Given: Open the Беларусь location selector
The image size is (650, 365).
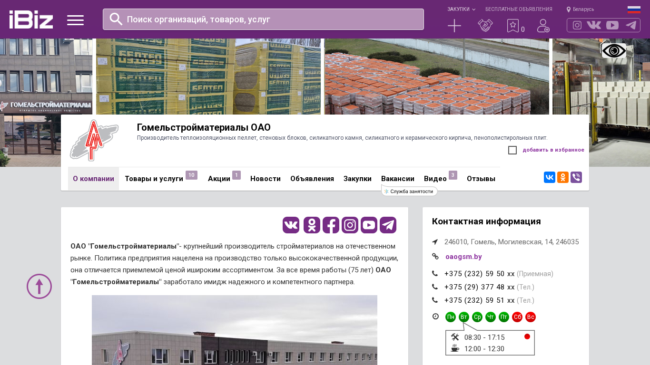Looking at the screenshot, I should coord(580,10).
